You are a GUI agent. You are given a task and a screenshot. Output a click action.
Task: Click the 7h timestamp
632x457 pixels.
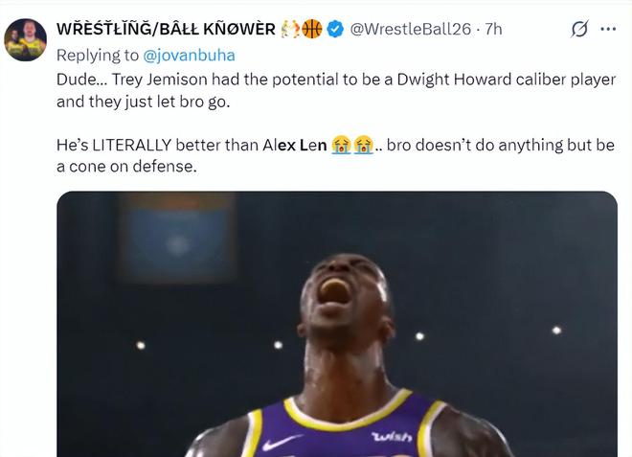tap(493, 30)
